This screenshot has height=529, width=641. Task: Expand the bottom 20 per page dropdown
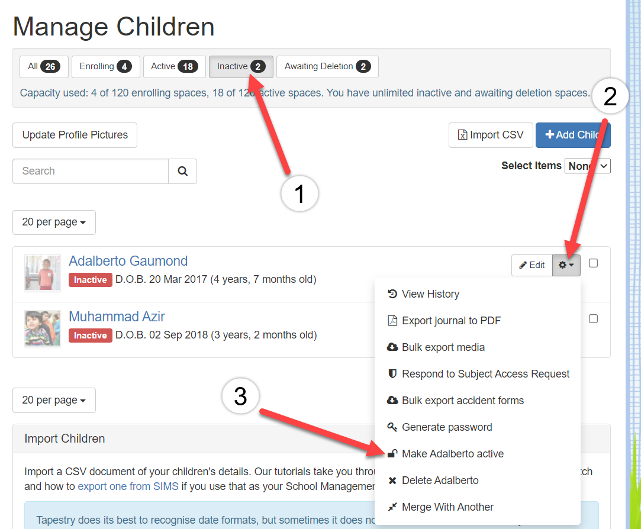point(54,401)
